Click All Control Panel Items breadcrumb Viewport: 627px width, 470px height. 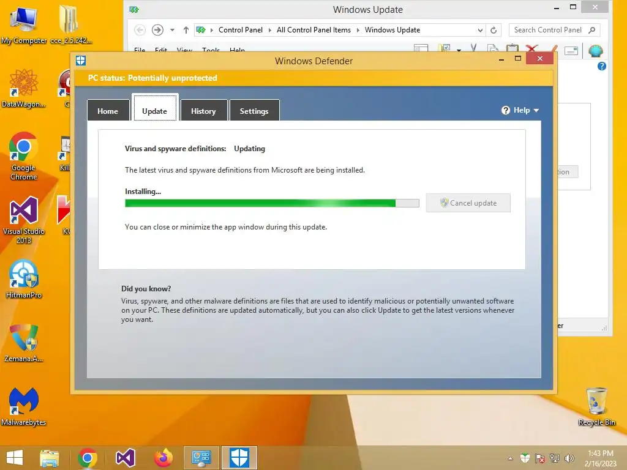pos(313,30)
